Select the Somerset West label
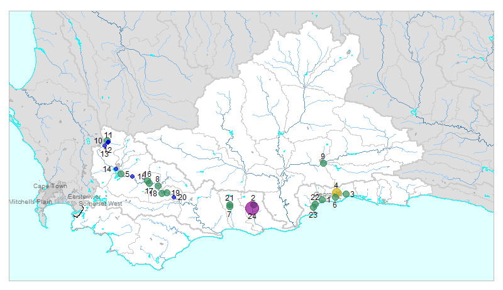This screenshot has height=290, width=503. click(101, 204)
